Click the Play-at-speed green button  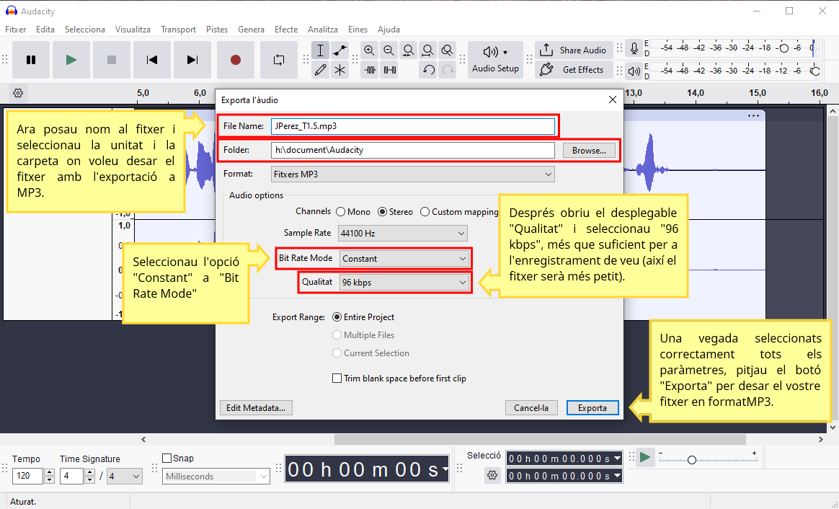click(x=645, y=458)
